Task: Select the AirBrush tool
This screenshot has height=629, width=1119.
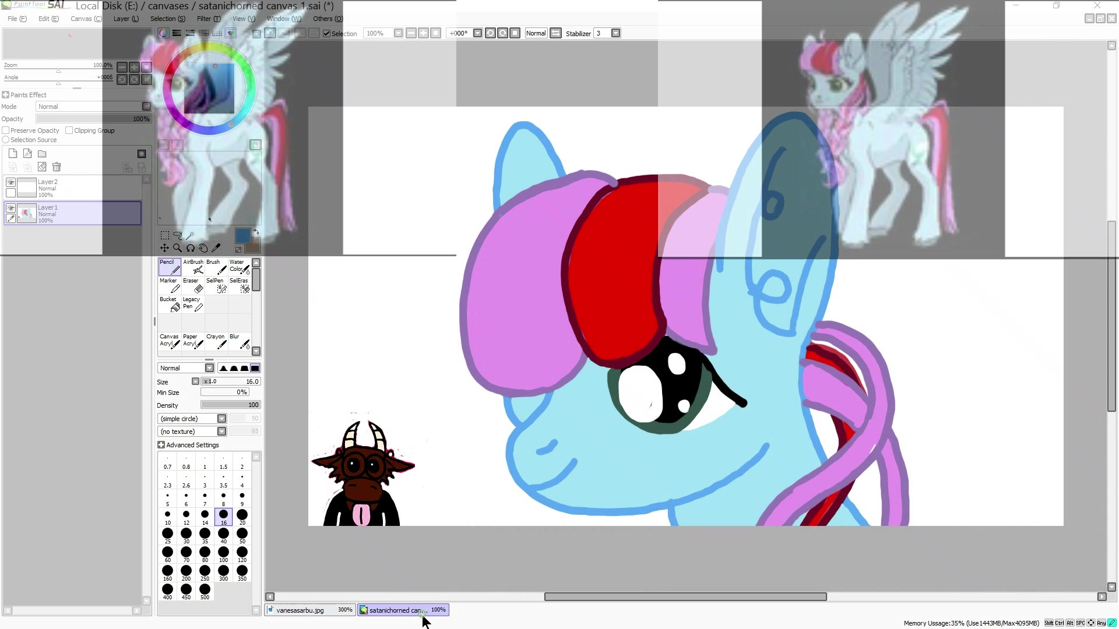Action: [193, 267]
